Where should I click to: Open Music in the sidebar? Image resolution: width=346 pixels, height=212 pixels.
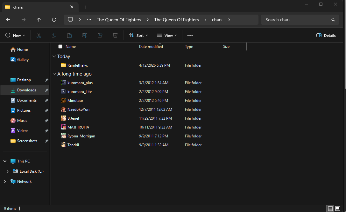click(x=22, y=120)
